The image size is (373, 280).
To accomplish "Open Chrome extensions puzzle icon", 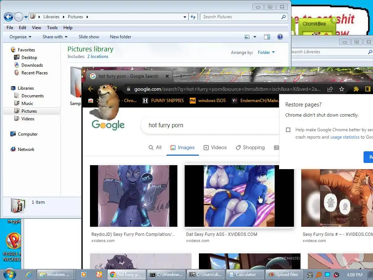I will [x=356, y=89].
